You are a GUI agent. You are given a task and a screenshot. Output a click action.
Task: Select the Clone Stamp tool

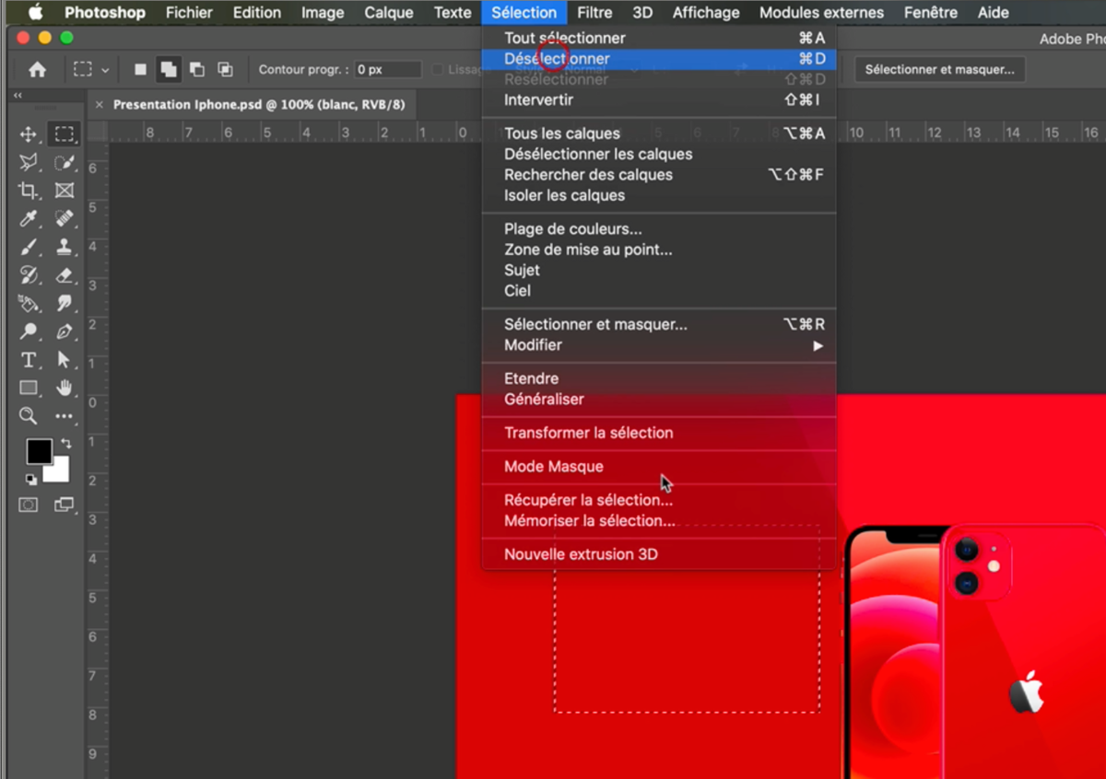click(64, 247)
